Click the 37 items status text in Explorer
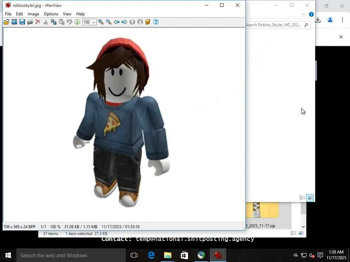 tap(51, 233)
